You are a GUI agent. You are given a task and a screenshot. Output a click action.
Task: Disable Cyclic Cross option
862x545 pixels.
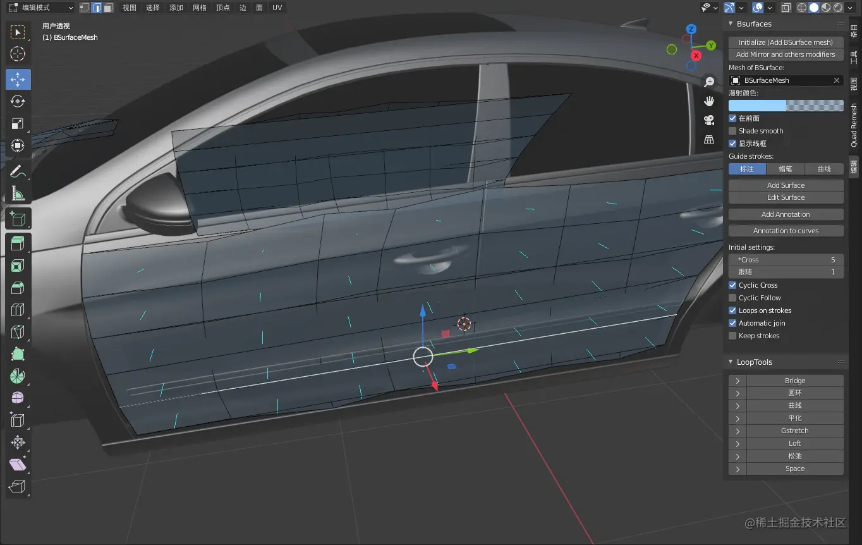click(x=732, y=285)
